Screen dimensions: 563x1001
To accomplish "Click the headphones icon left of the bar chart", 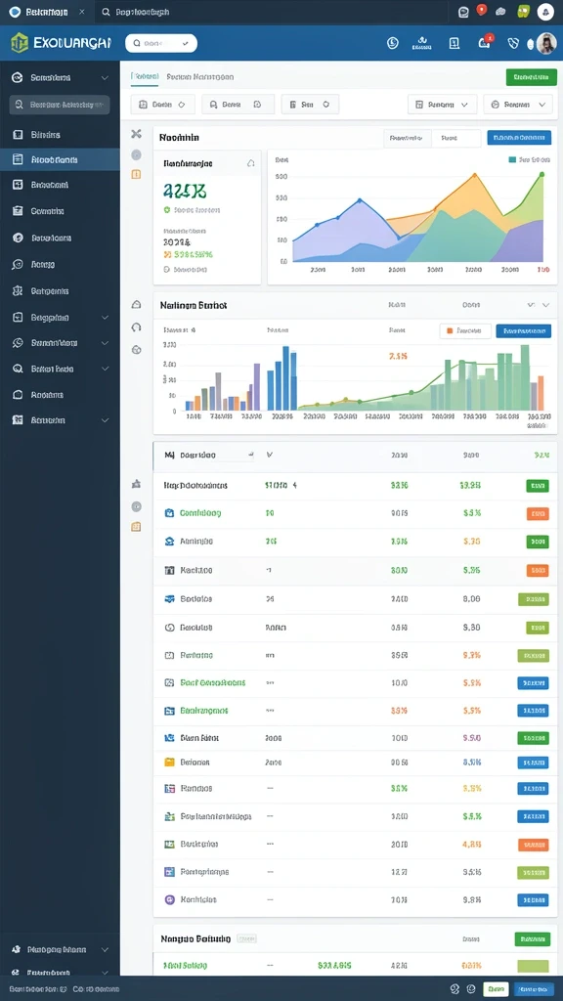I will [x=136, y=327].
